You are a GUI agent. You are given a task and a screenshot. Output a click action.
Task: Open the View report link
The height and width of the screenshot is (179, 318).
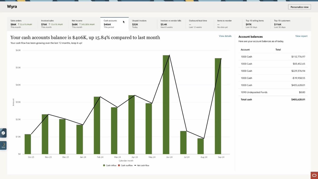click(x=301, y=36)
